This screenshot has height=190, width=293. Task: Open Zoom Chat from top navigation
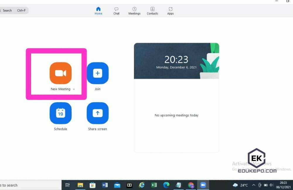[116, 11]
